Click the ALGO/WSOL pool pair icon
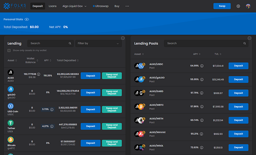The width and height of the screenshot is (256, 155). (140, 147)
